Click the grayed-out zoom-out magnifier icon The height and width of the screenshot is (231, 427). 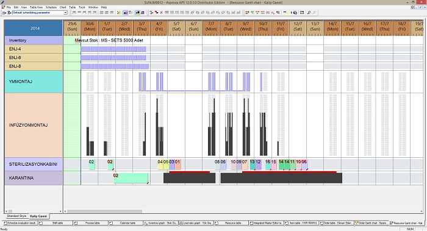[314, 13]
